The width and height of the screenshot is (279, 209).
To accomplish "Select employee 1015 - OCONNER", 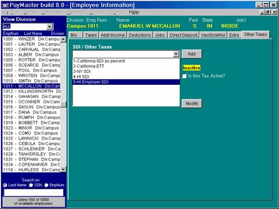I will 31,102.
